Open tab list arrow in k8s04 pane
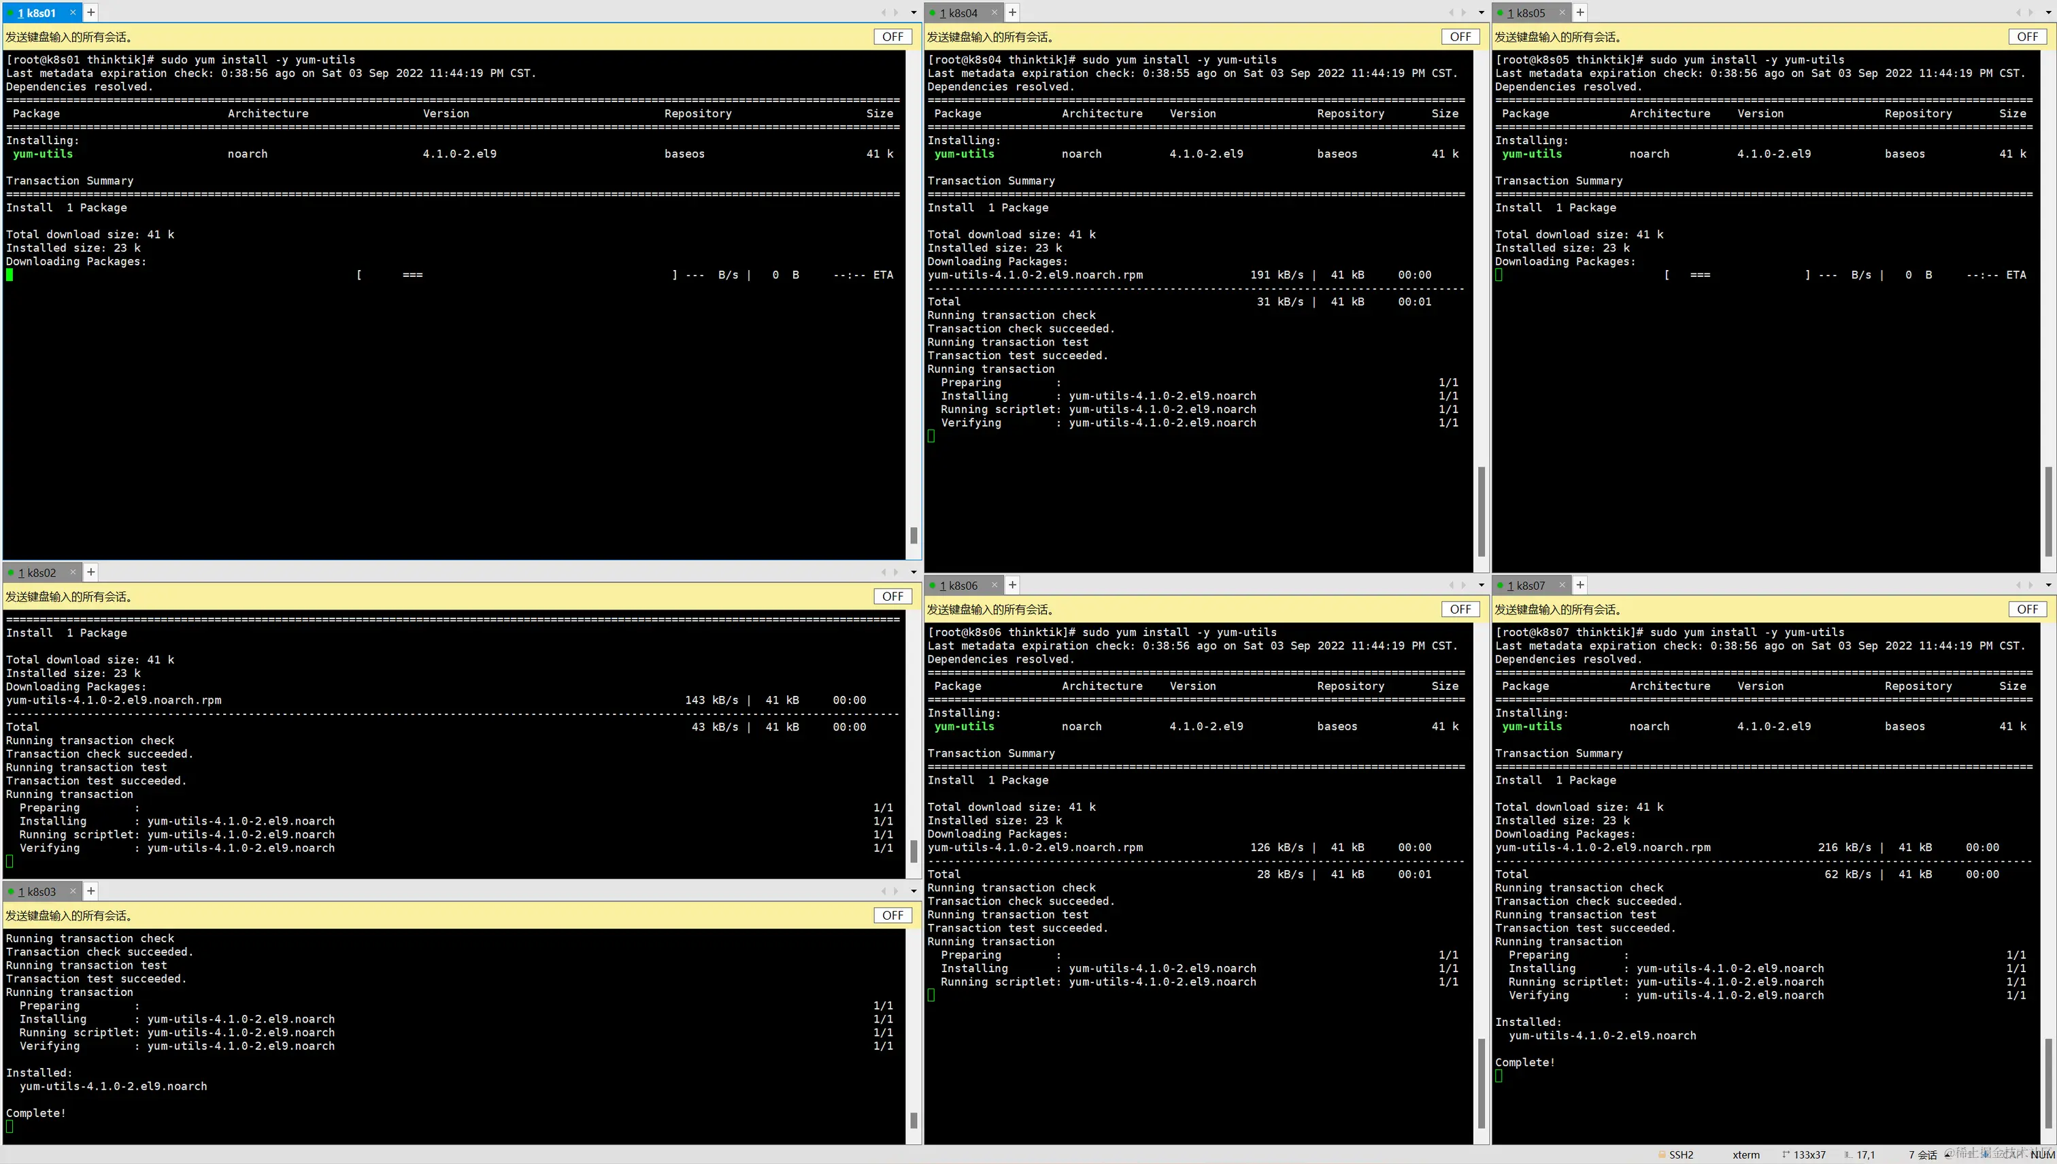 coord(1481,13)
